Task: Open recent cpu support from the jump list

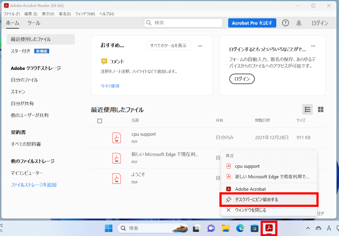Action: [269, 166]
